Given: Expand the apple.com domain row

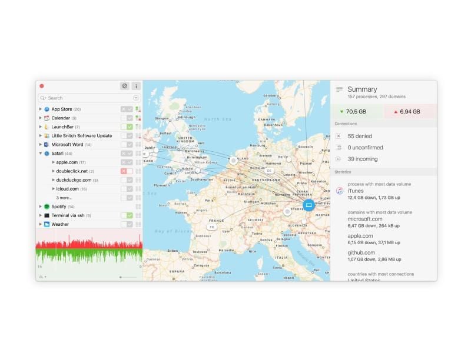Looking at the screenshot, I should (x=53, y=162).
